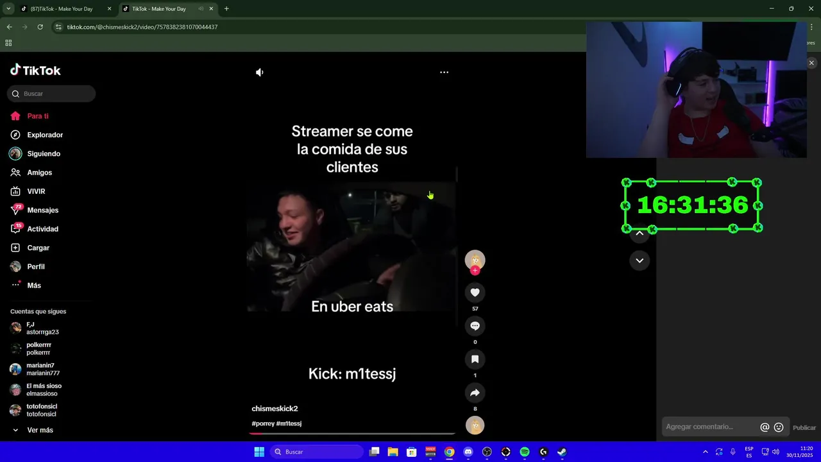Reload the TikTok page

(x=40, y=27)
